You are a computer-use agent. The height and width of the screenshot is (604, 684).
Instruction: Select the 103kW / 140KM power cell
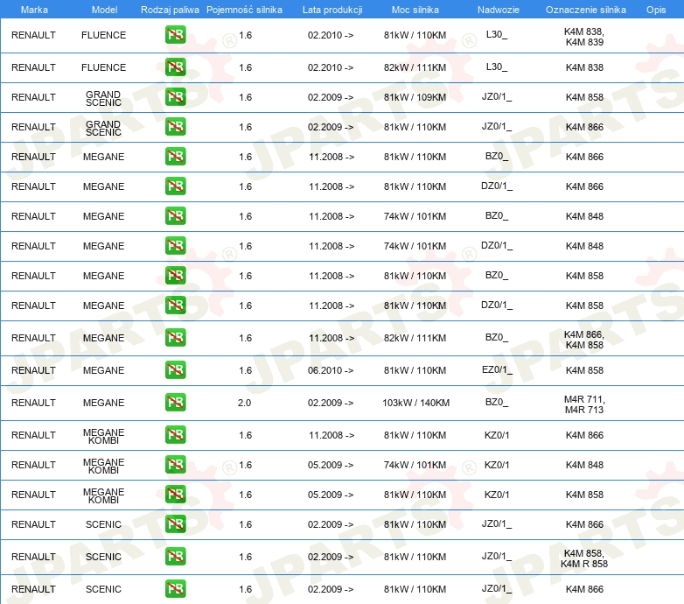tap(415, 403)
